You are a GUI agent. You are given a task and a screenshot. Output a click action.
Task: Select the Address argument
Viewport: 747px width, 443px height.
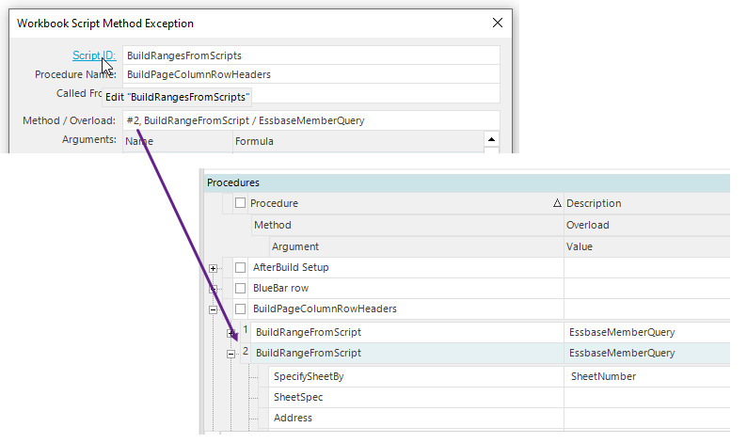click(x=417, y=418)
